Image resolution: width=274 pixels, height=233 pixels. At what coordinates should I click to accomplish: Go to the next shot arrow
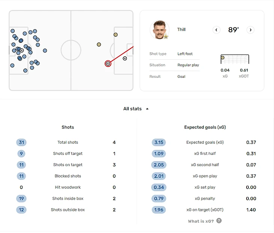click(251, 30)
